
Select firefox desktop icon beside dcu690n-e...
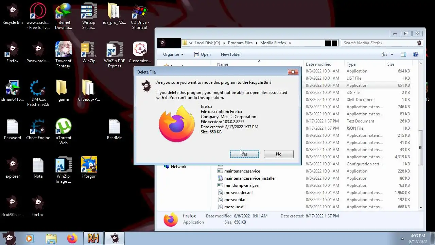click(38, 207)
